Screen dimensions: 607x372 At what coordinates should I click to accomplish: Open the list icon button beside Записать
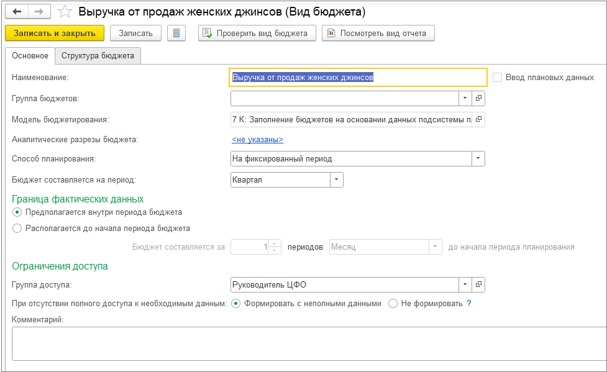coord(176,33)
